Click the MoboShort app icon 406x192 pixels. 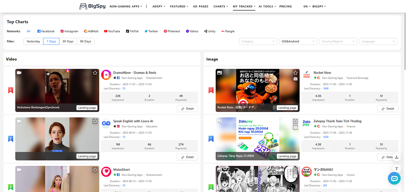106,172
